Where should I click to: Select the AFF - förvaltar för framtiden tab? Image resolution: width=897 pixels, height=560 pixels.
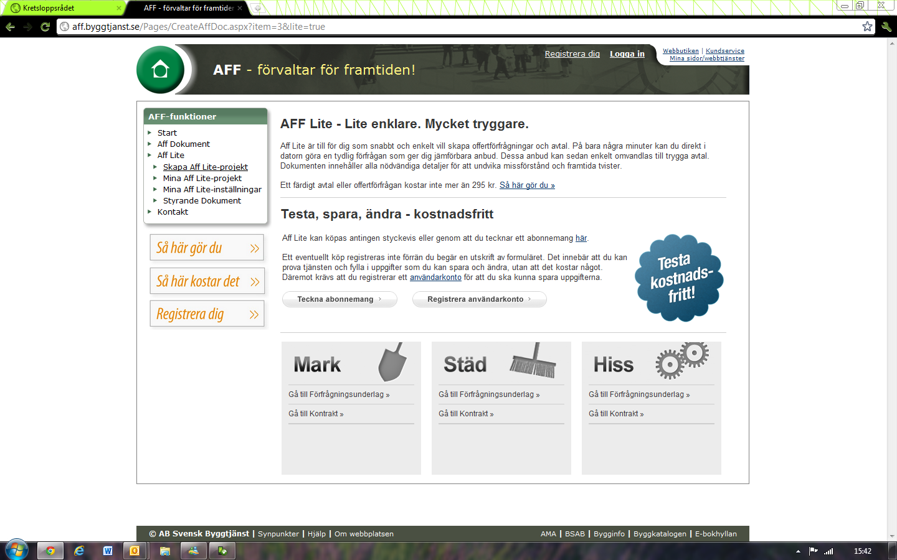point(187,8)
